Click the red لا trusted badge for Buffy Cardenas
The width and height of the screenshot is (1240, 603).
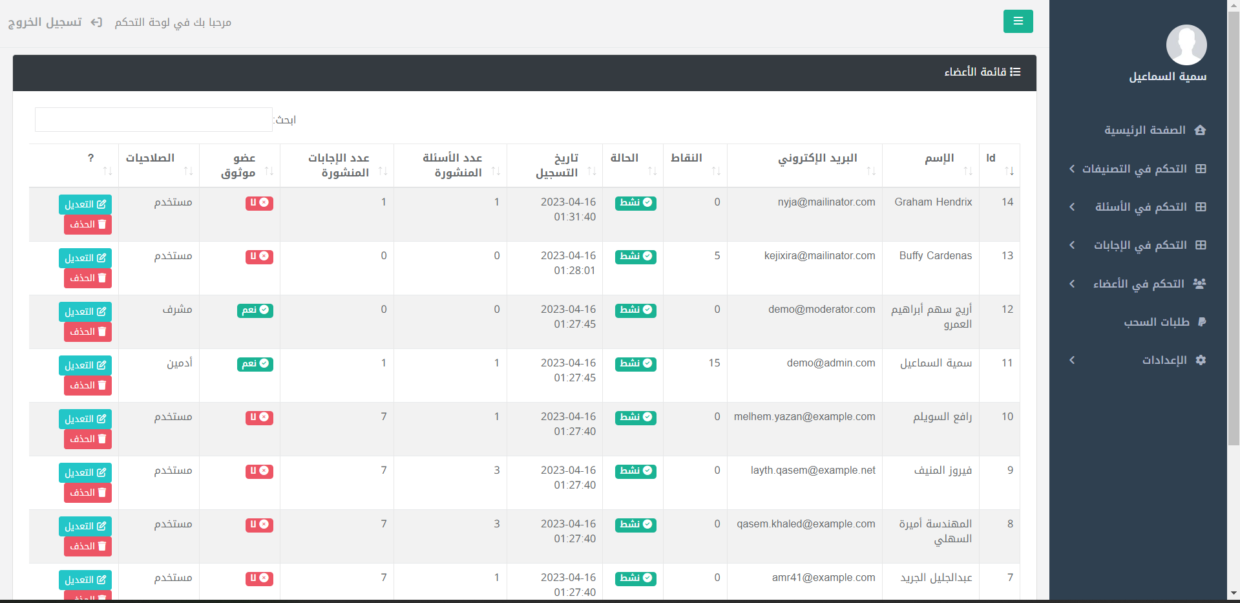tap(259, 257)
